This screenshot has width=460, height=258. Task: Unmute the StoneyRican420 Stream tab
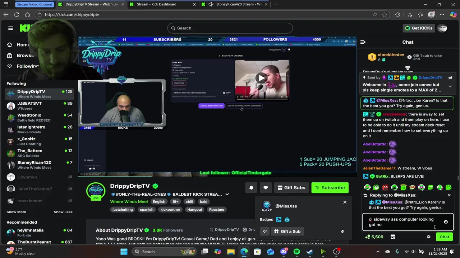211,4
